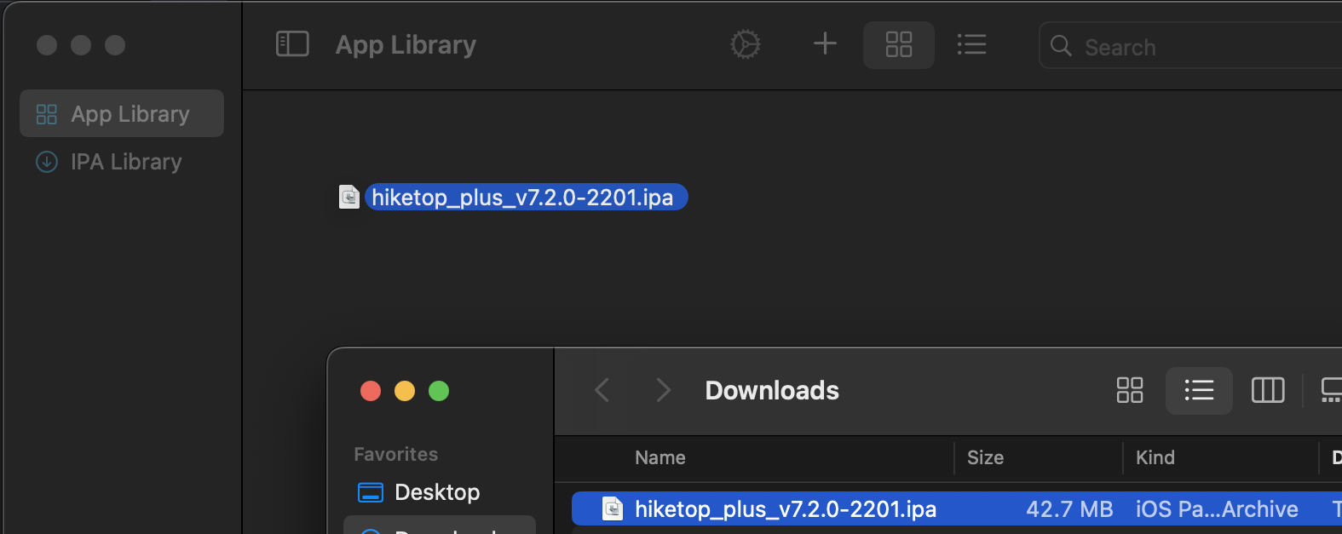Viewport: 1342px width, 534px height.
Task: Select hiketop_plus ipa in App Library
Action: (x=522, y=198)
